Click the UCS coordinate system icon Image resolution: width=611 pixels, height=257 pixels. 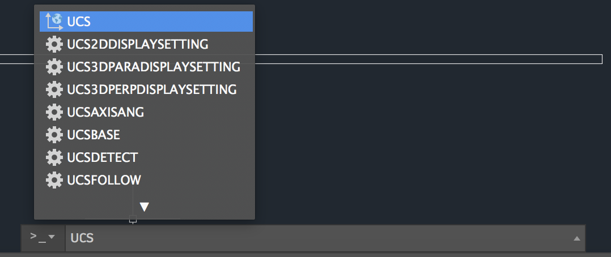pyautogui.click(x=54, y=22)
